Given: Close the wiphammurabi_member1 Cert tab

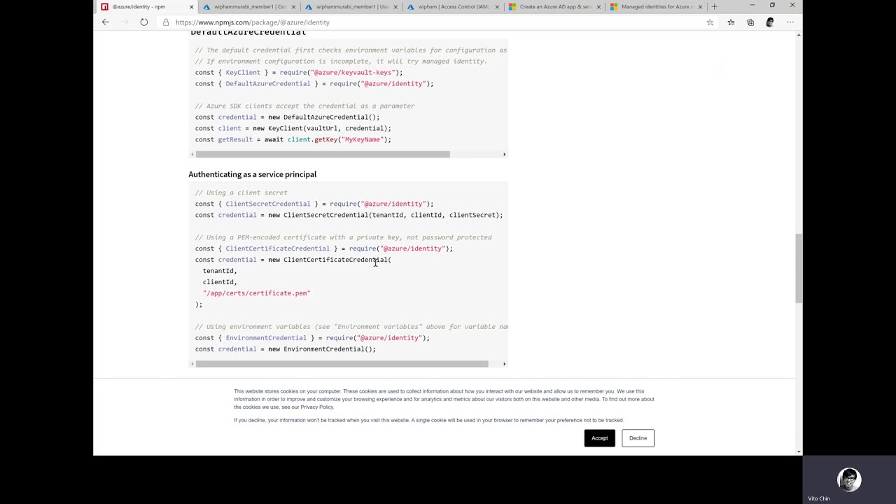Looking at the screenshot, I should [293, 7].
